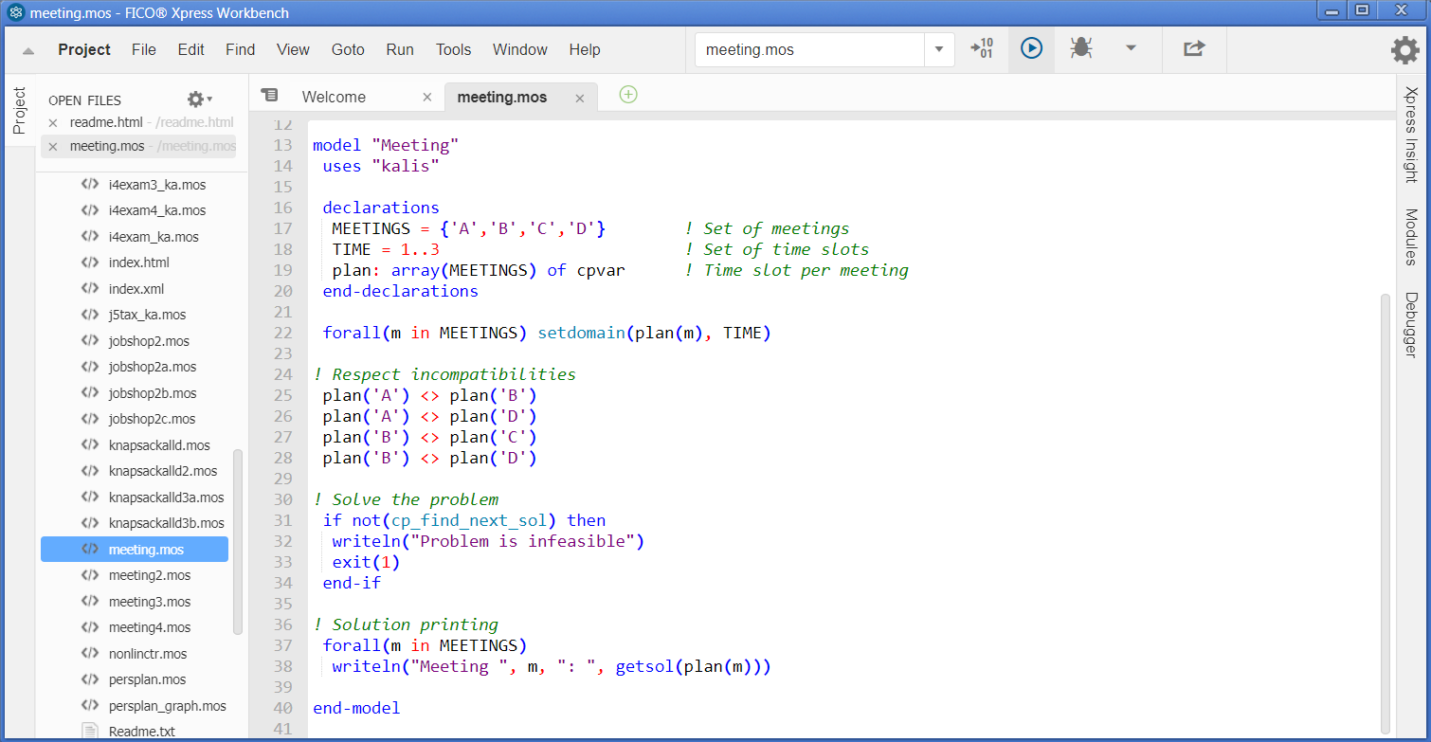
Task: Collapse the toolbar with up arrow
Action: pos(28,51)
